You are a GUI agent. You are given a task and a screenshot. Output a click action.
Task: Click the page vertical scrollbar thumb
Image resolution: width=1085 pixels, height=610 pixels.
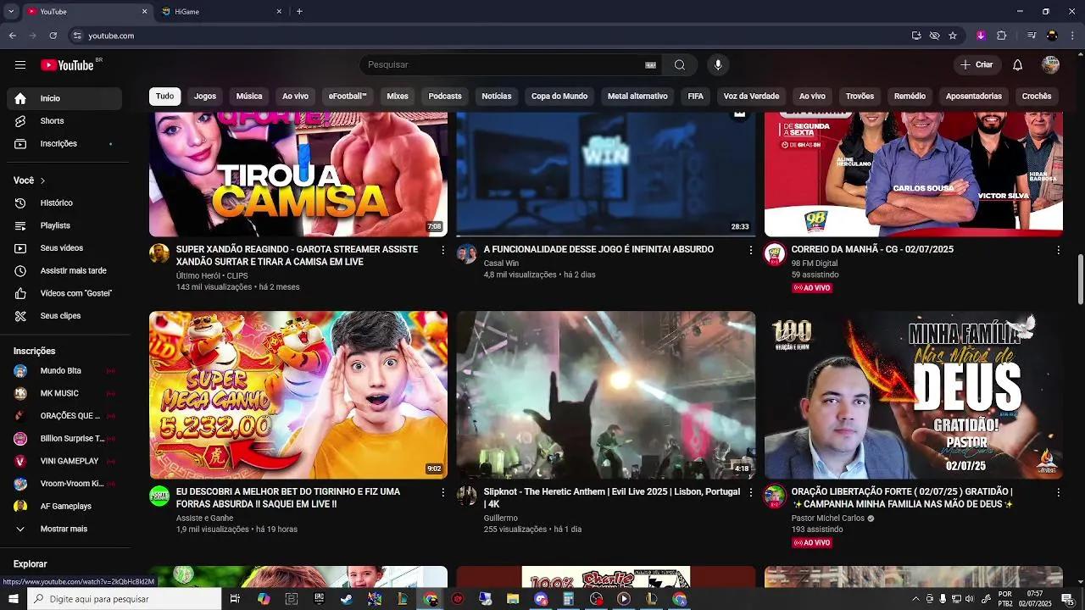point(1080,279)
